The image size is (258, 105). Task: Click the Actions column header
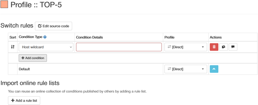coord(216,37)
